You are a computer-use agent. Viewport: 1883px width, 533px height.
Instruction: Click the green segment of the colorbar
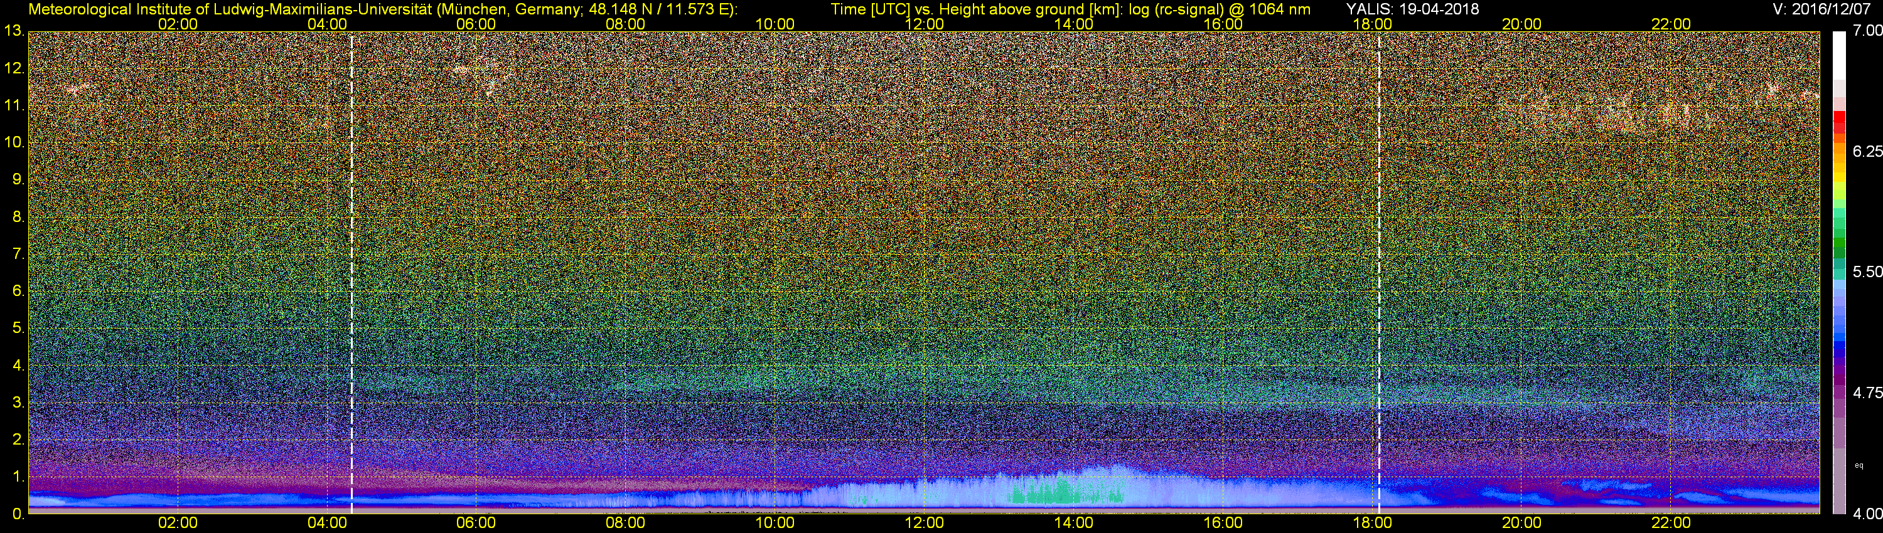coord(1838,243)
